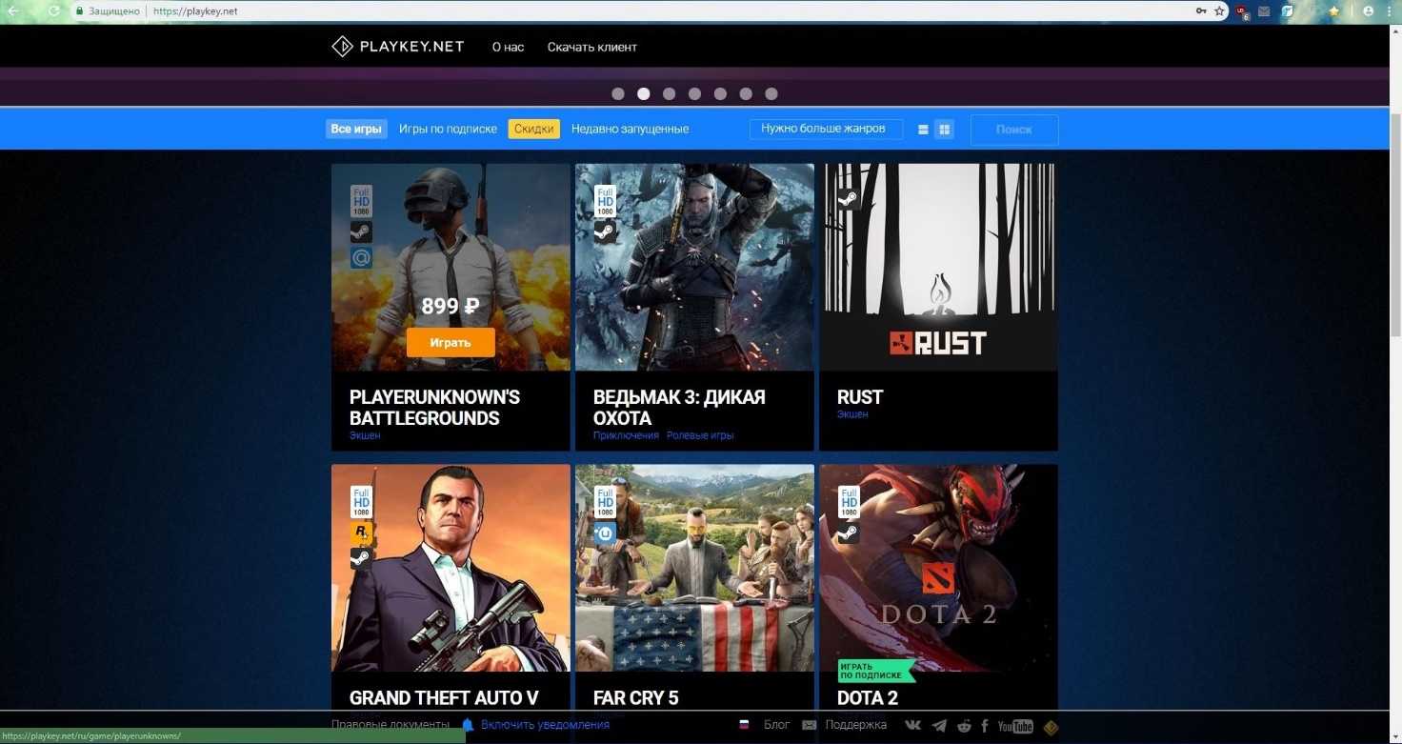Screen dimensions: 1402x744
Task: Open the Telegram channel icon
Action: tap(940, 726)
